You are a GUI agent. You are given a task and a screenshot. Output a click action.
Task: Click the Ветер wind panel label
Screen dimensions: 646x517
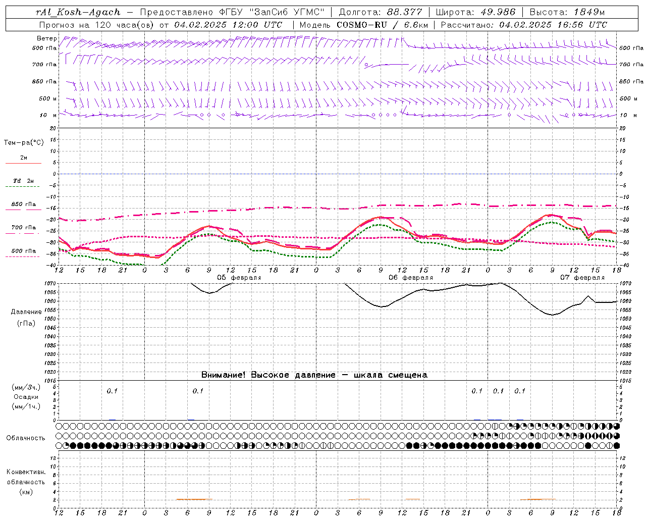coord(46,38)
